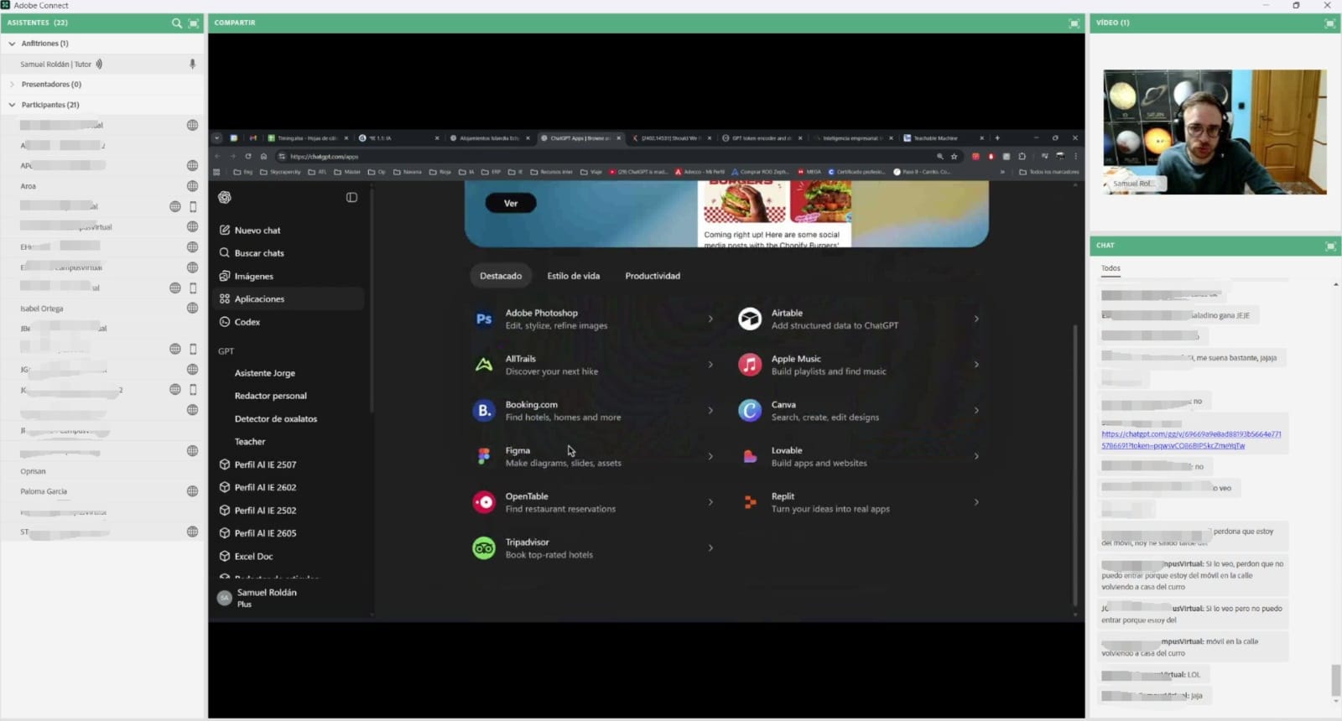Open ChatGPT logo in sidebar

225,198
